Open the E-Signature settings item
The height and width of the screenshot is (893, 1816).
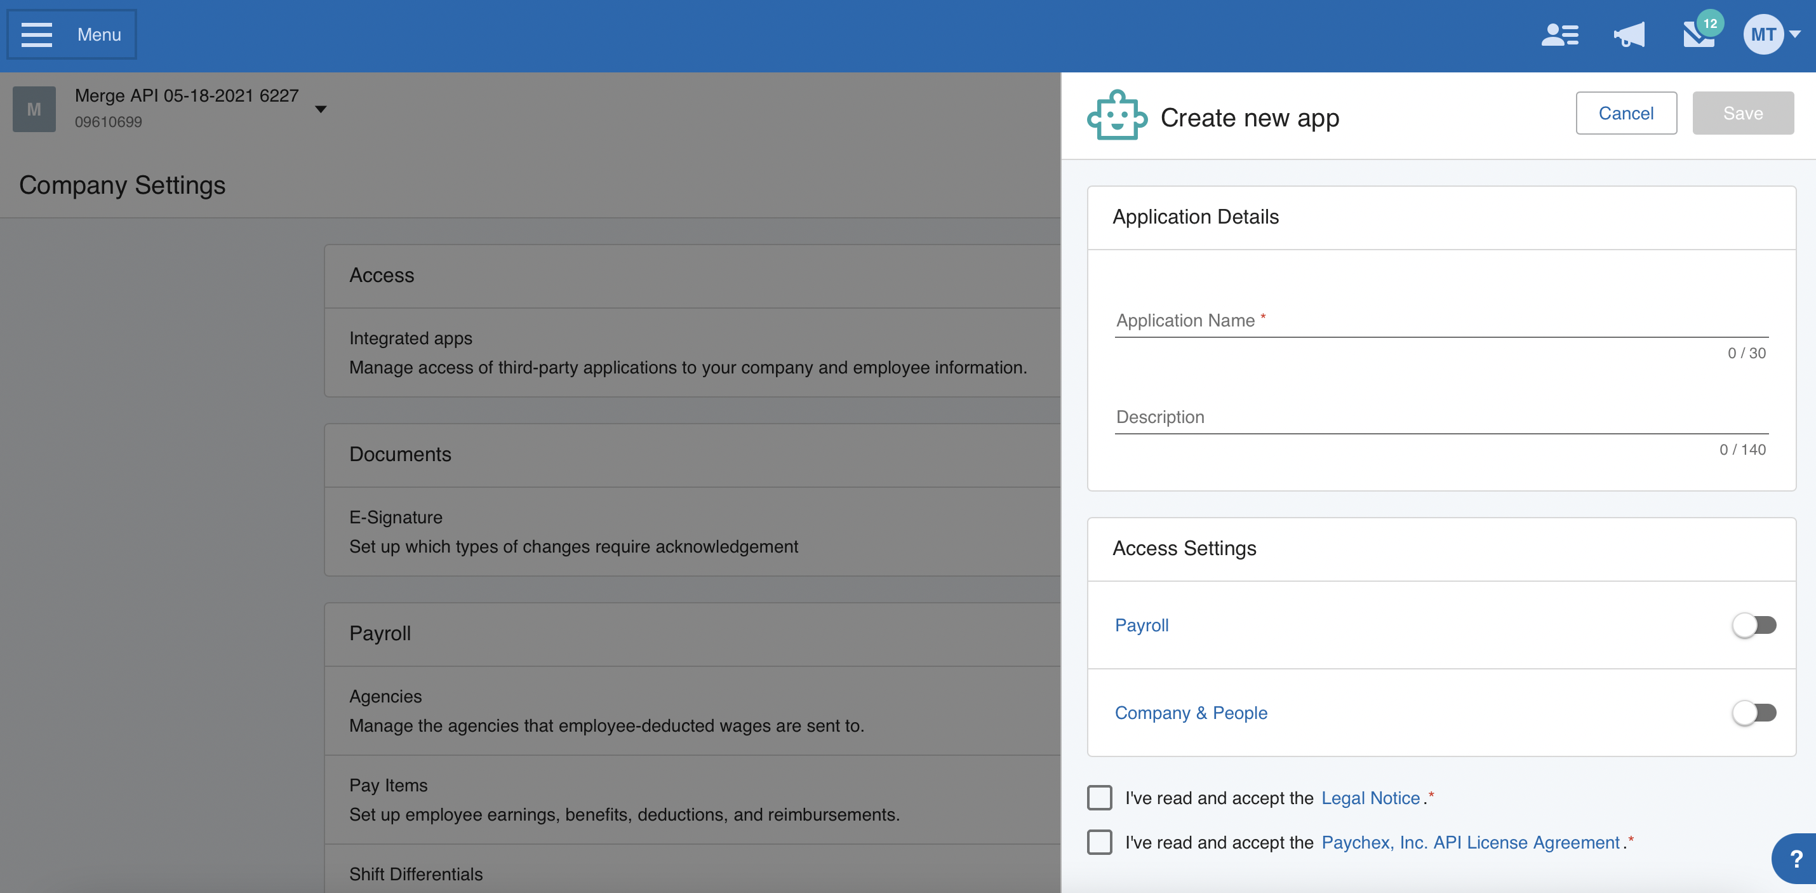pyautogui.click(x=396, y=518)
